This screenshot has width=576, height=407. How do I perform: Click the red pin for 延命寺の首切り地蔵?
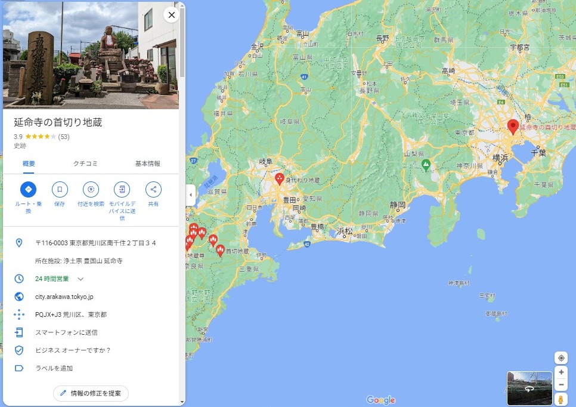pyautogui.click(x=513, y=127)
